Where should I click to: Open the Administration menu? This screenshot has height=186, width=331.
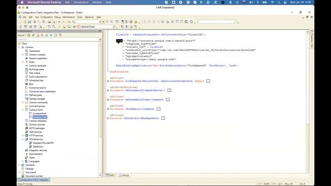(x=69, y=17)
